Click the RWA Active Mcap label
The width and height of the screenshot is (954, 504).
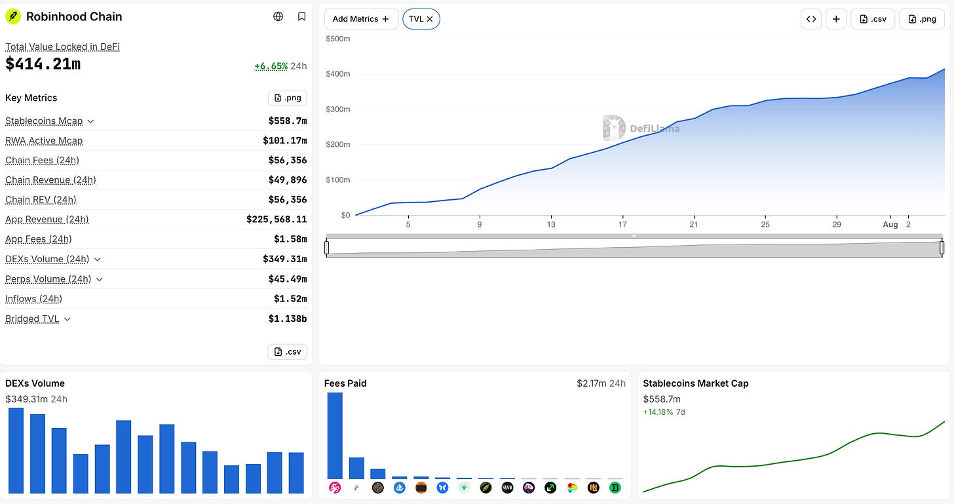click(44, 141)
